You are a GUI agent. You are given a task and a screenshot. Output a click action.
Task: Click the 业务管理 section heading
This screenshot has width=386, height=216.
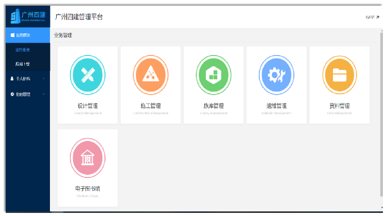click(63, 35)
